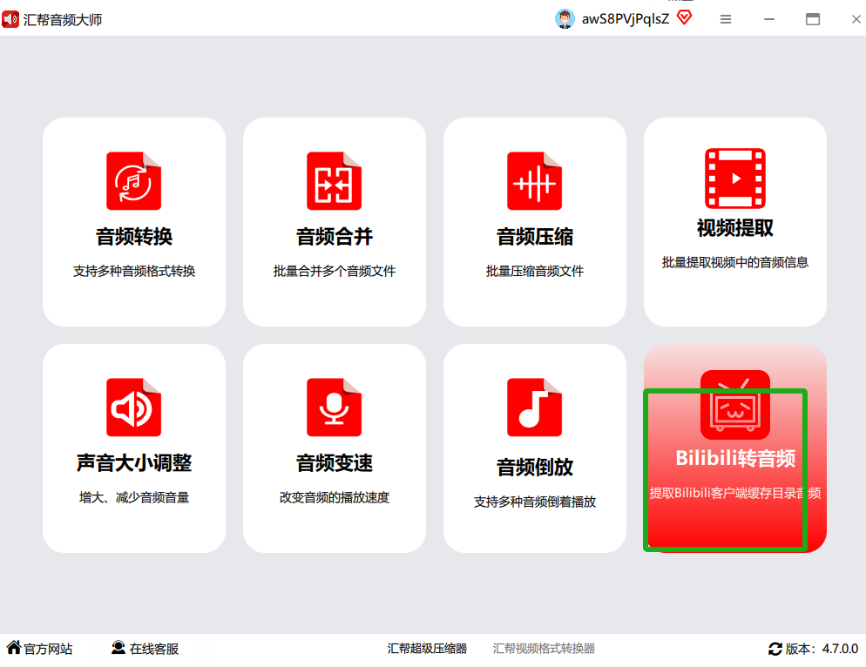
Task: Open the 视频提取 film strip icon
Action: click(x=735, y=178)
